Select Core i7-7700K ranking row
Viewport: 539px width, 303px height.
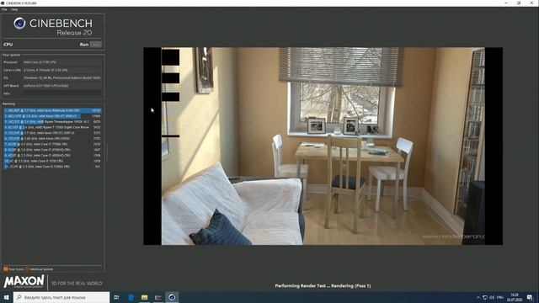coord(52,144)
